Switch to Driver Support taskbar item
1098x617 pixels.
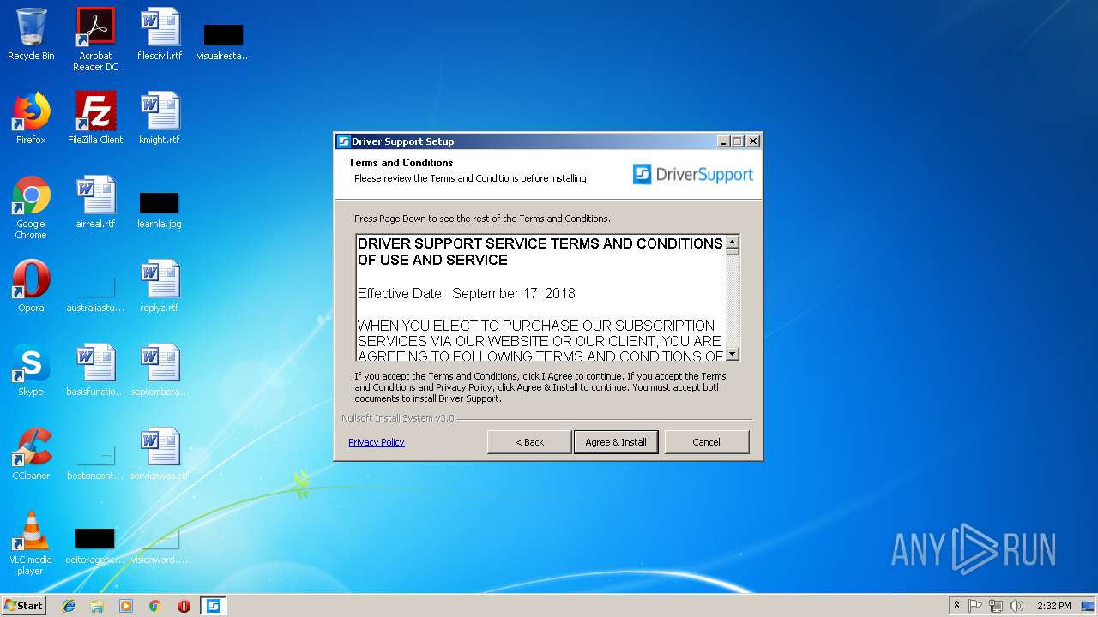[x=213, y=606]
